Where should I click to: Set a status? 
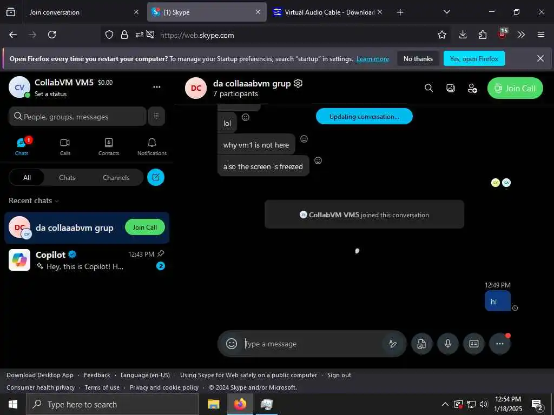click(x=50, y=94)
